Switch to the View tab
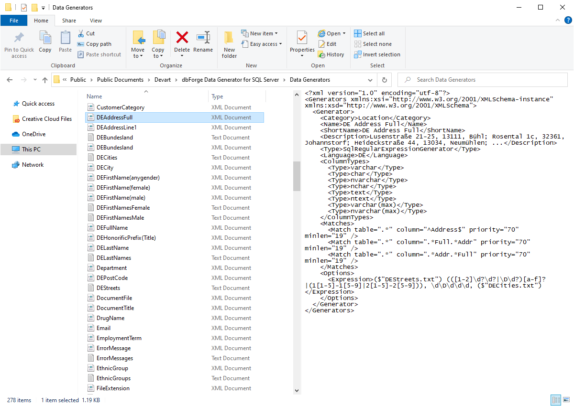574x406 pixels. [96, 21]
